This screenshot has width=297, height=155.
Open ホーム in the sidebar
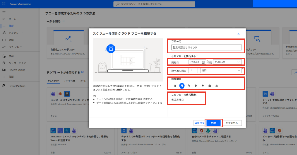pos(13,19)
